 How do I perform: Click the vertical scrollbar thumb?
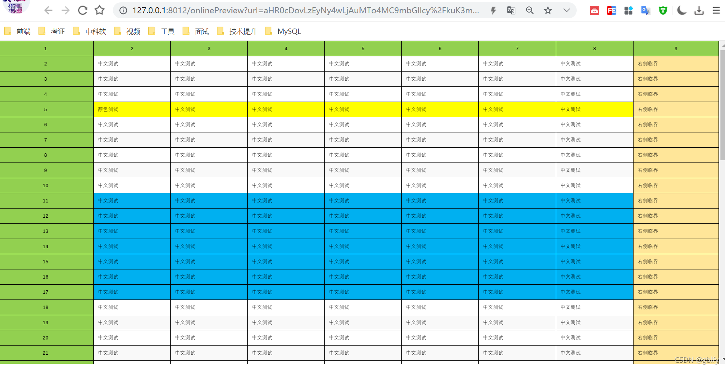[x=722, y=105]
